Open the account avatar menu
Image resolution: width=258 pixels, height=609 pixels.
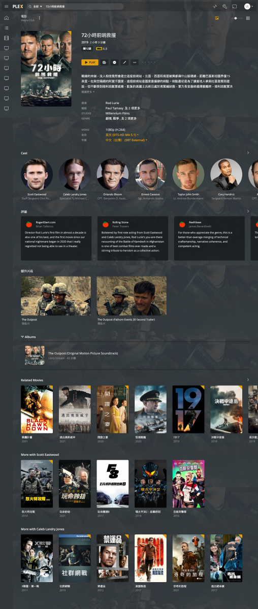click(247, 7)
